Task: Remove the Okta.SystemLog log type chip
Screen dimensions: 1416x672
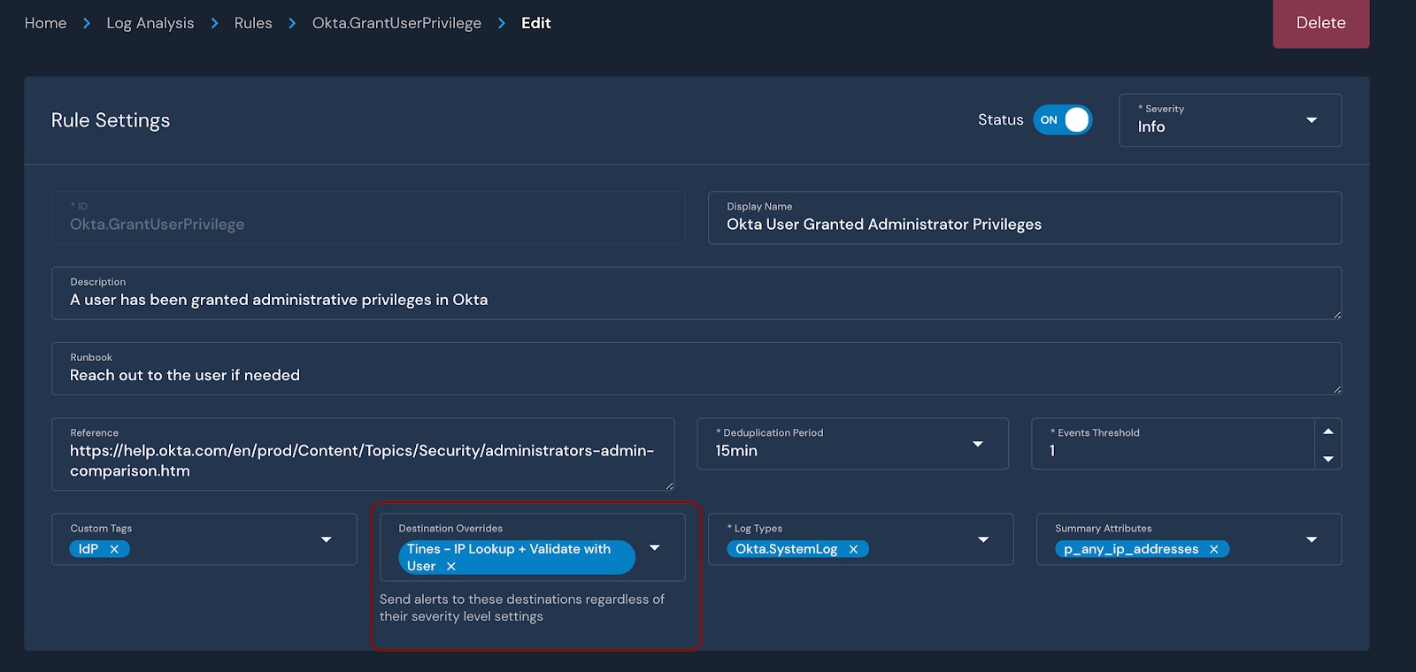Action: click(x=853, y=549)
